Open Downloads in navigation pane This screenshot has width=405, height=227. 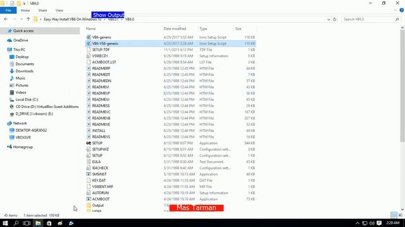tap(24, 71)
